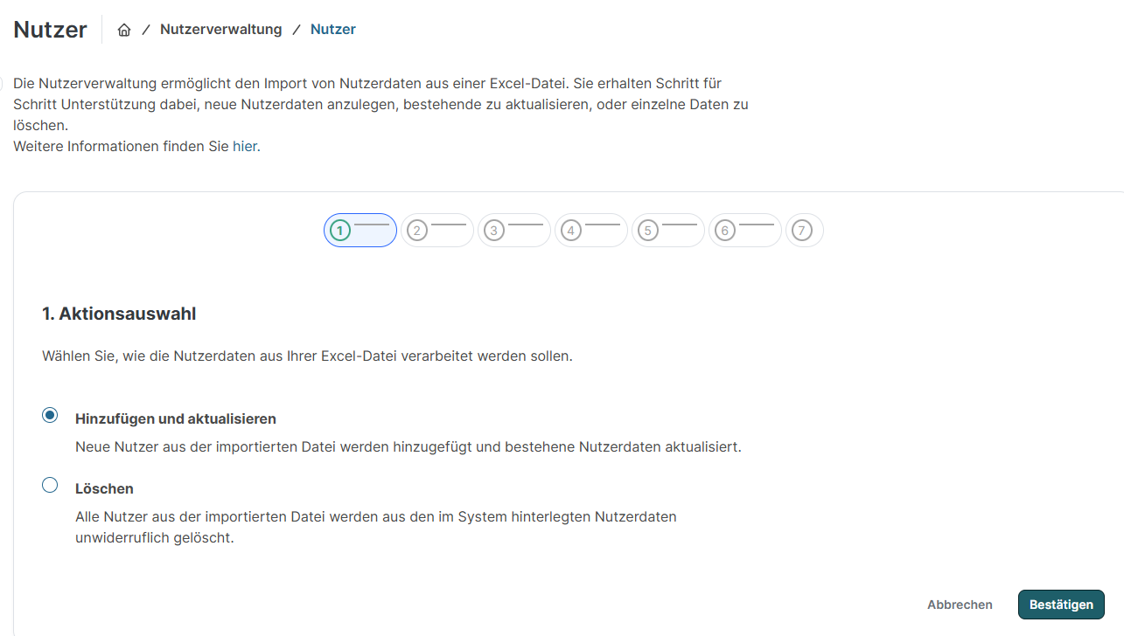Viewport: 1124px width, 636px height.
Task: Click the 'Nutzer' page title
Action: tap(50, 30)
